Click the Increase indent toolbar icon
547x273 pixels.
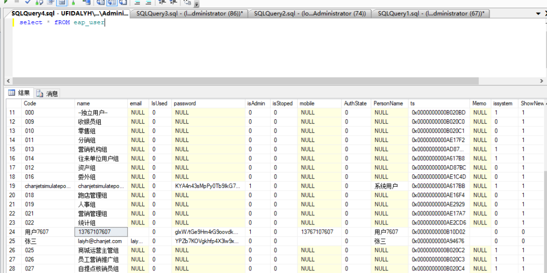(173, 2)
